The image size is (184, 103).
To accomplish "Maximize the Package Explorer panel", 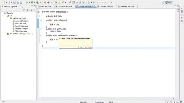I will [35, 6].
